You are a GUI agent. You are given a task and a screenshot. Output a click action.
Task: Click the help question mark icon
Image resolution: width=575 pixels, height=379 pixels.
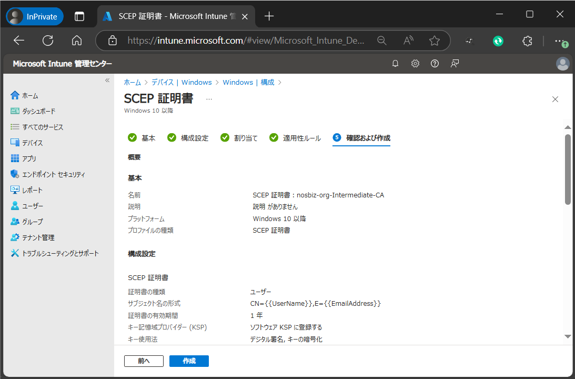[435, 64]
